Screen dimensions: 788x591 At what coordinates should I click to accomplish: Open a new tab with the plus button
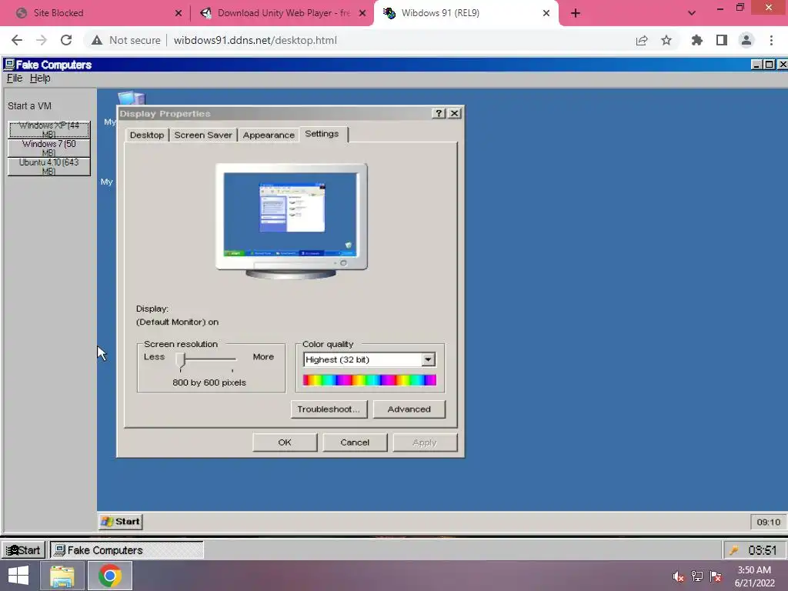tap(576, 13)
